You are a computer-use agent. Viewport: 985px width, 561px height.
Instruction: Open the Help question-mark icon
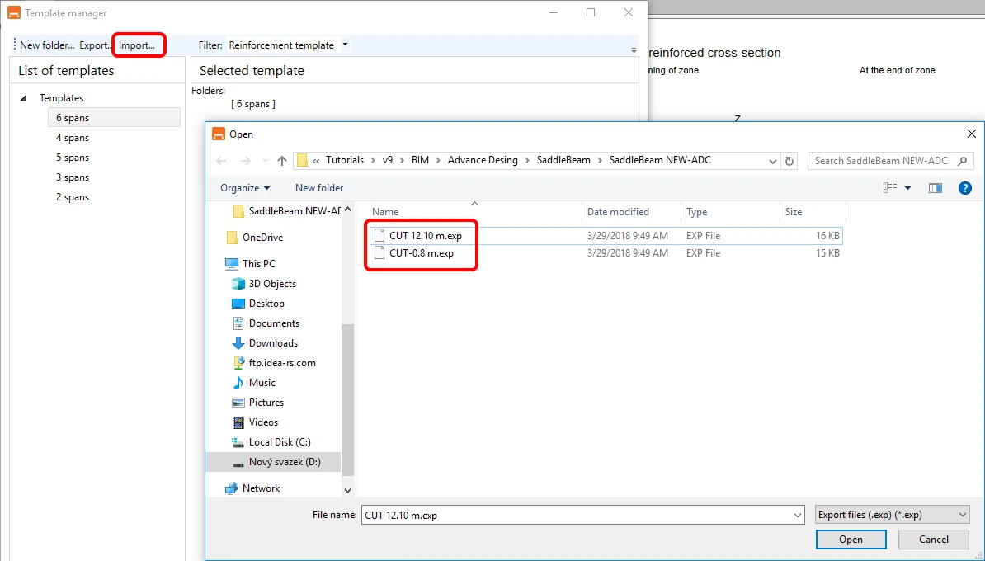[965, 188]
